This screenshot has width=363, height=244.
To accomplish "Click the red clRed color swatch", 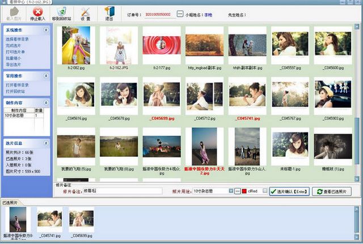I will (x=244, y=191).
